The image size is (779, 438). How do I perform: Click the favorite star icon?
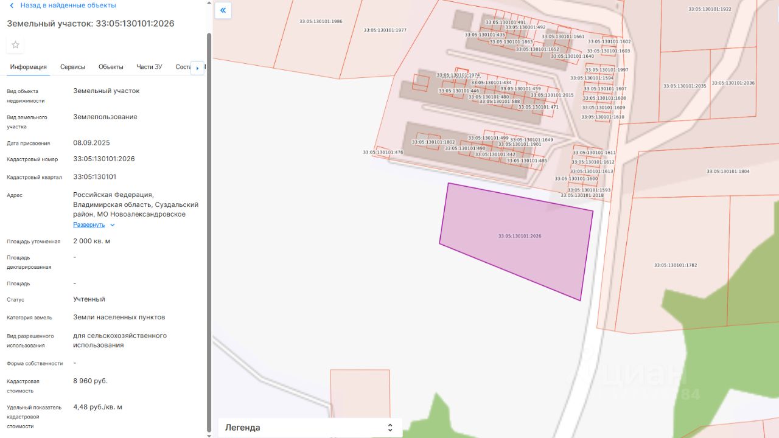(x=15, y=45)
